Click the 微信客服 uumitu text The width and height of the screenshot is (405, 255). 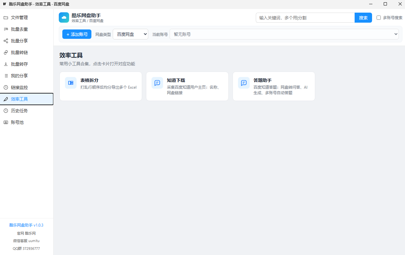pyautogui.click(x=26, y=241)
